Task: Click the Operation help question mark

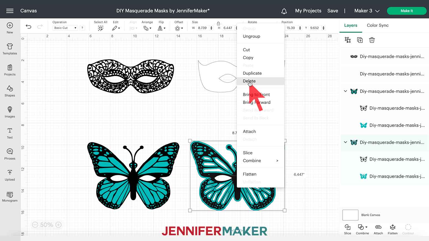Action: pyautogui.click(x=82, y=28)
